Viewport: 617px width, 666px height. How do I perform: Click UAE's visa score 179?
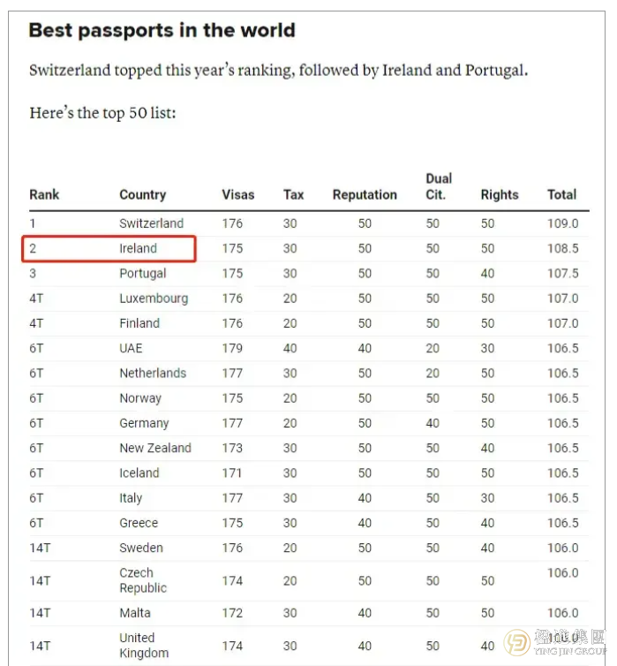(232, 348)
